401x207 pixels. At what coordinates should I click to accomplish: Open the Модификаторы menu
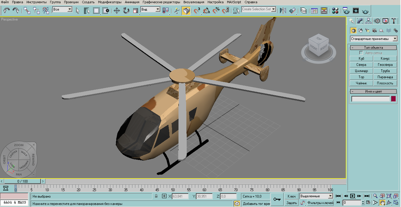point(110,2)
